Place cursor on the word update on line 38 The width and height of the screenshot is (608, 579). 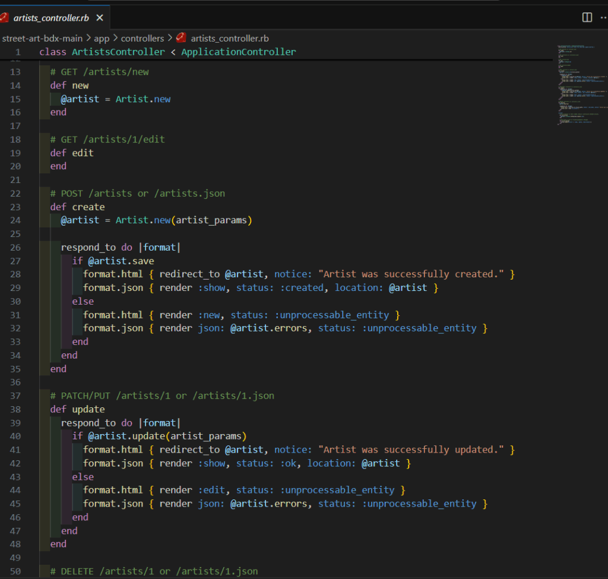[88, 409]
